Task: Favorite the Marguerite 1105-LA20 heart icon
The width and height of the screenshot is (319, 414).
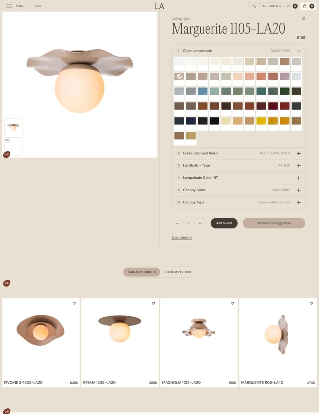Action: tap(304, 19)
